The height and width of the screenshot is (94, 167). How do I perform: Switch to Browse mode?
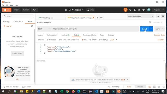[x=140, y=87]
